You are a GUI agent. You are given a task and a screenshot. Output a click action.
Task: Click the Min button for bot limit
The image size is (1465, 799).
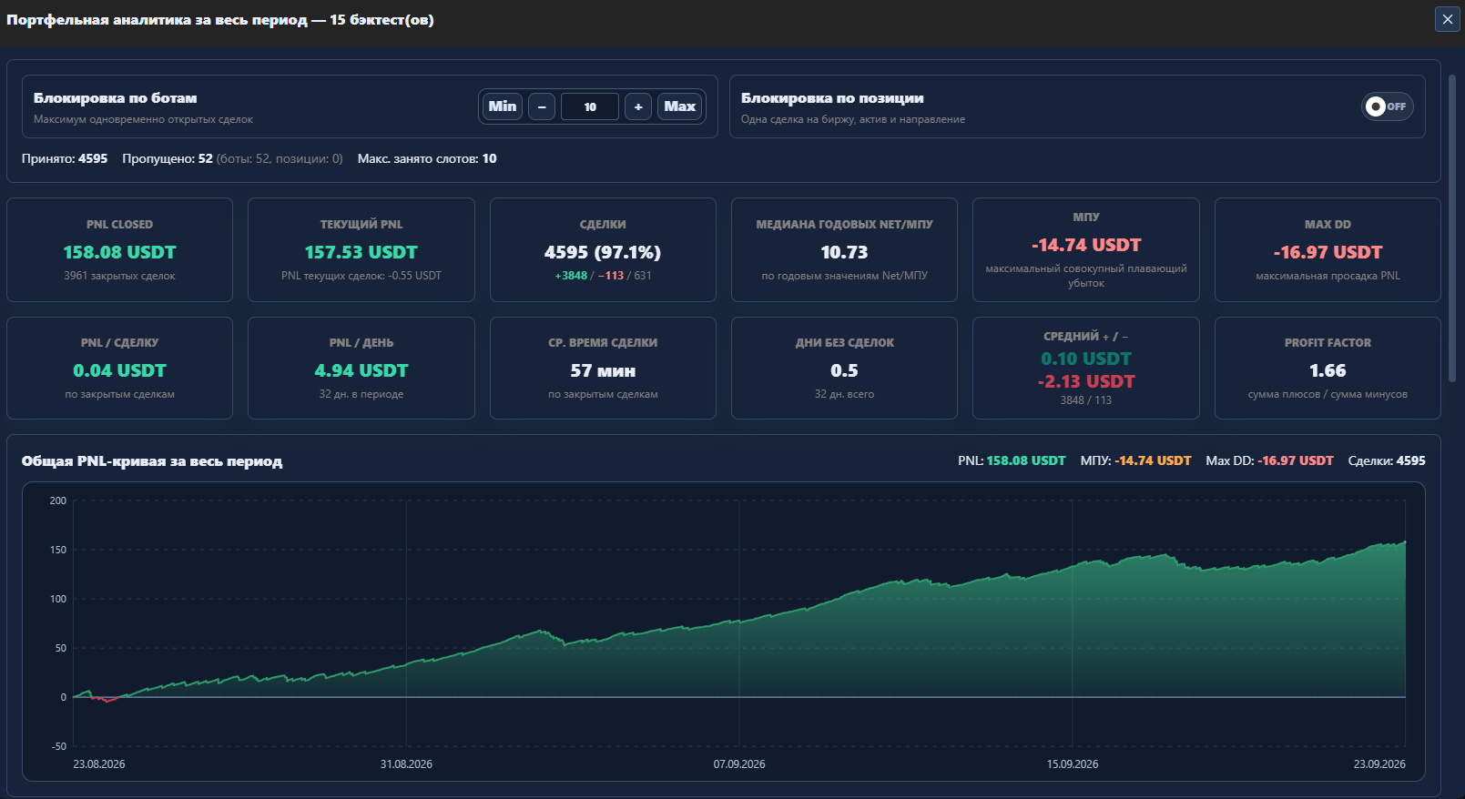503,106
